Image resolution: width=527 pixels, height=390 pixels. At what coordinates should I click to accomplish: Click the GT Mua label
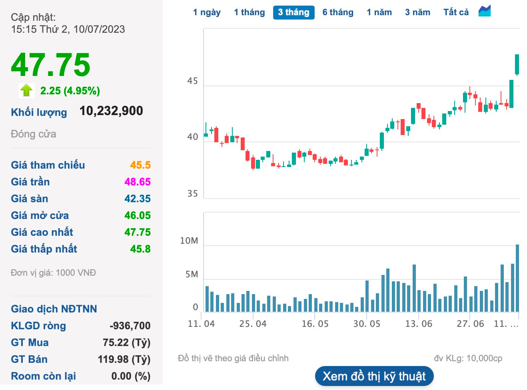[30, 342]
